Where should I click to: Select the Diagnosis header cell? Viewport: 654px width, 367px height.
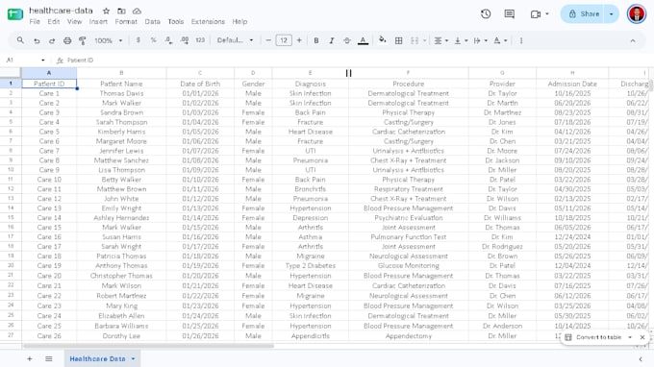pos(311,84)
